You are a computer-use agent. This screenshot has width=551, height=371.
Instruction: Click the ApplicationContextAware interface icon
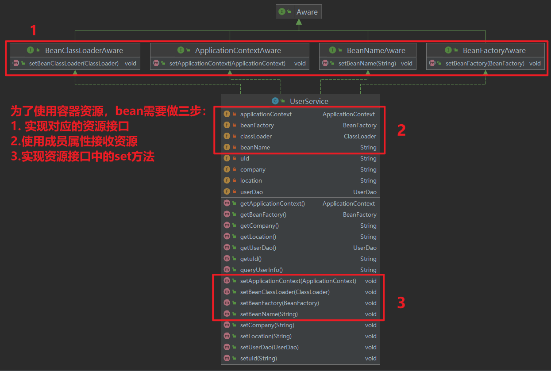(181, 50)
